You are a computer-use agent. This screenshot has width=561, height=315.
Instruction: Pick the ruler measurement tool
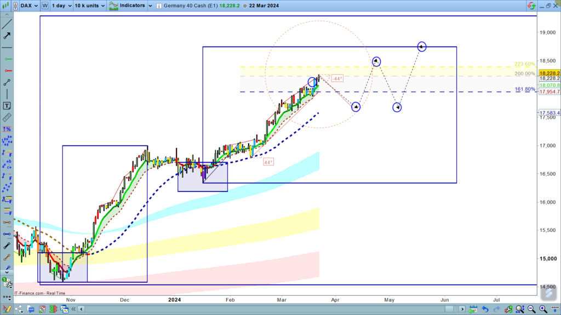(x=7, y=117)
